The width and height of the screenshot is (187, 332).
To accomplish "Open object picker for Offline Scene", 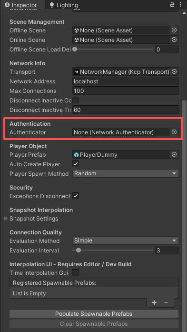I will [x=174, y=30].
